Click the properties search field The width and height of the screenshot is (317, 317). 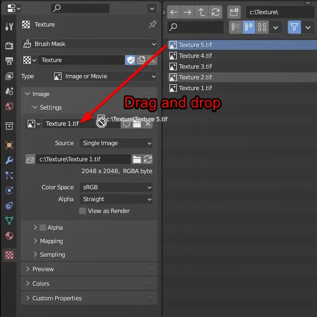[80, 9]
